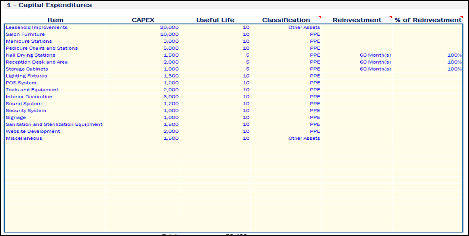
Task: Select the Pedicure Chairs and Stations cell
Action: 42,49
